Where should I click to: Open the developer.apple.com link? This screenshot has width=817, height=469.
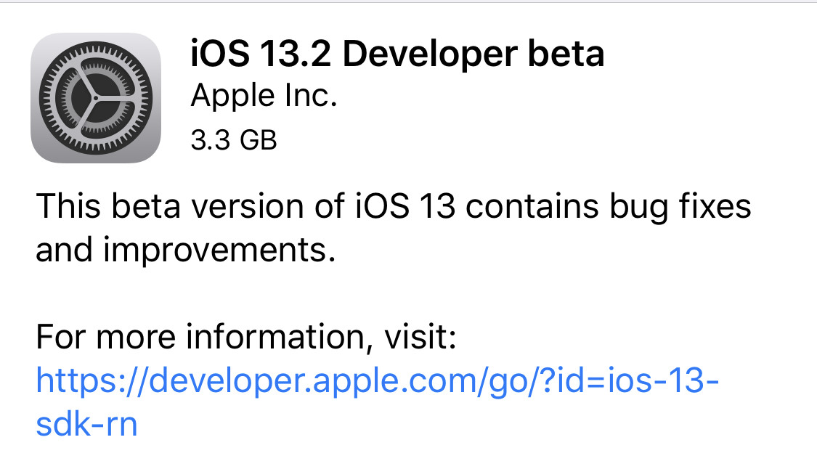click(378, 381)
